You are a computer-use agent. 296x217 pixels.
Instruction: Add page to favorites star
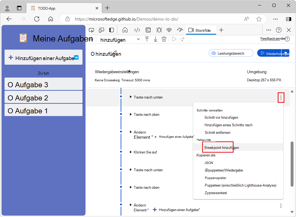pos(259,19)
